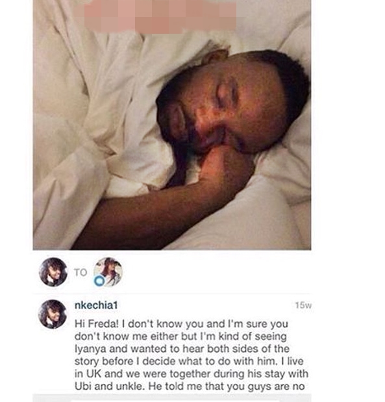This screenshot has height=402, width=385.
Task: Click the TO label between avatars
Action: (x=81, y=272)
